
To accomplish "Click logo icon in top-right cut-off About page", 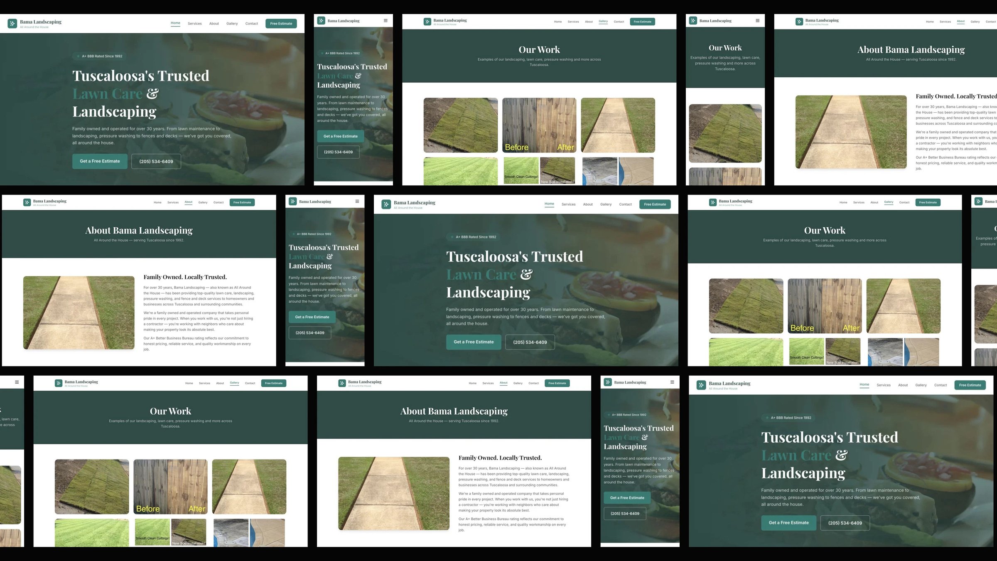I will 799,22.
